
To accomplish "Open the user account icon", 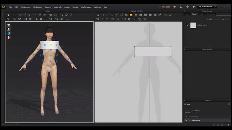I will [x=181, y=6].
